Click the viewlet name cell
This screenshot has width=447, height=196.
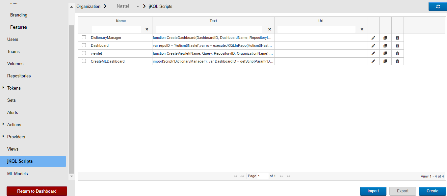121,53
